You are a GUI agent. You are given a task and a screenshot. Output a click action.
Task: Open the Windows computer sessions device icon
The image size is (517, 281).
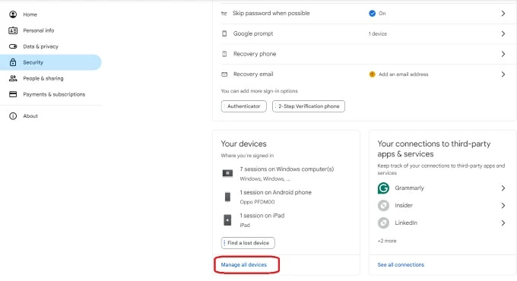(227, 173)
